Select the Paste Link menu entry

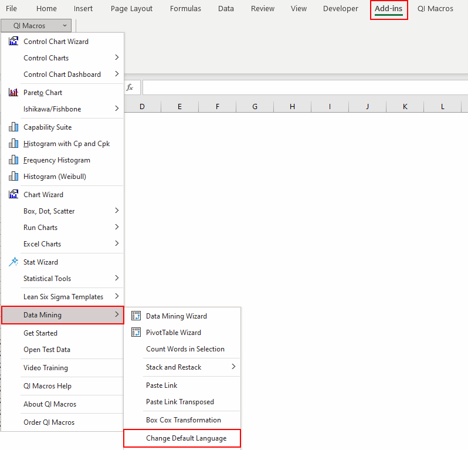pos(182,385)
